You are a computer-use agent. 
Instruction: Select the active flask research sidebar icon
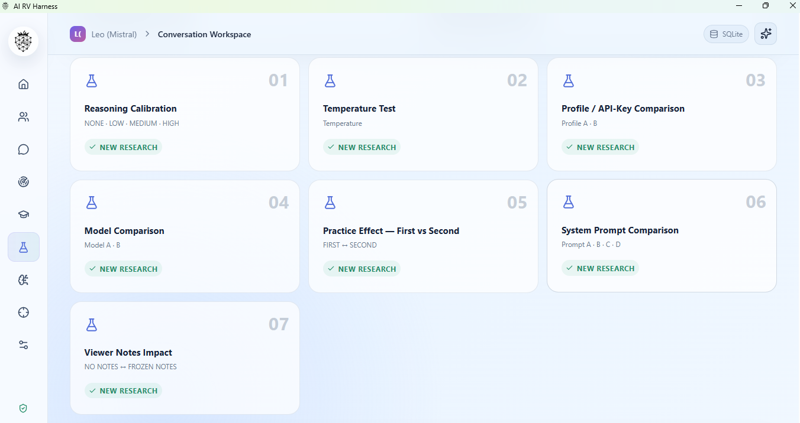(x=24, y=247)
